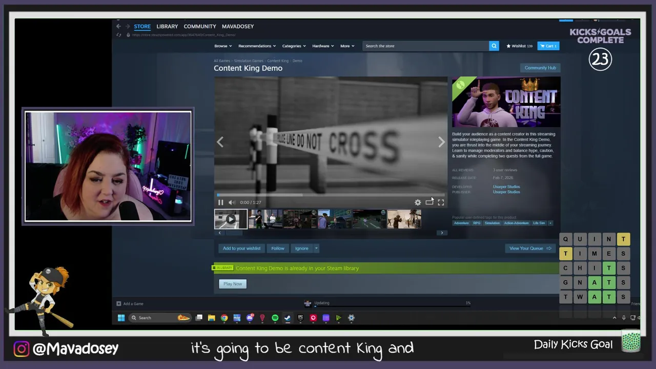Open settings gear app on taskbar
656x369 pixels.
click(x=351, y=318)
